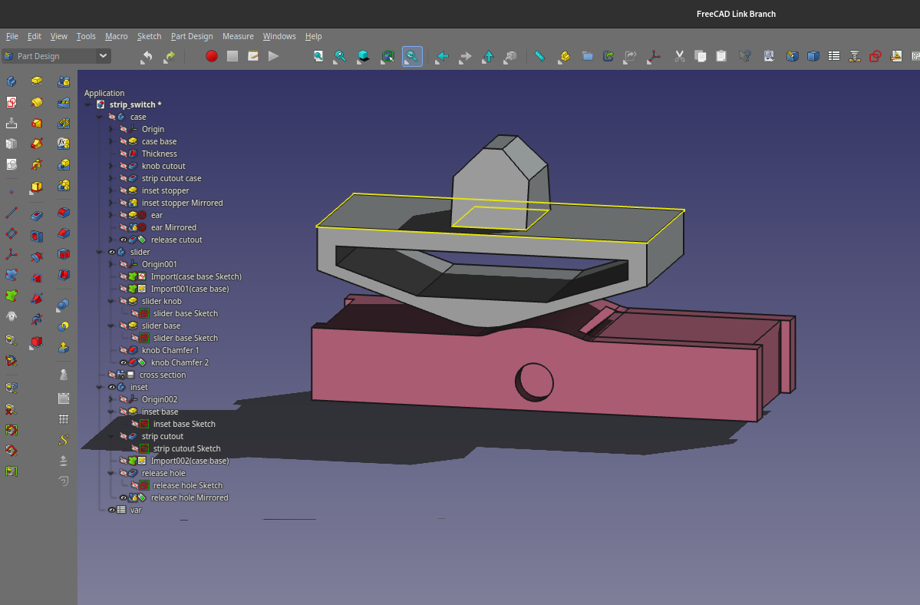Click the circular release hole on pink body
The width and height of the screenshot is (920, 605).
pos(534,382)
